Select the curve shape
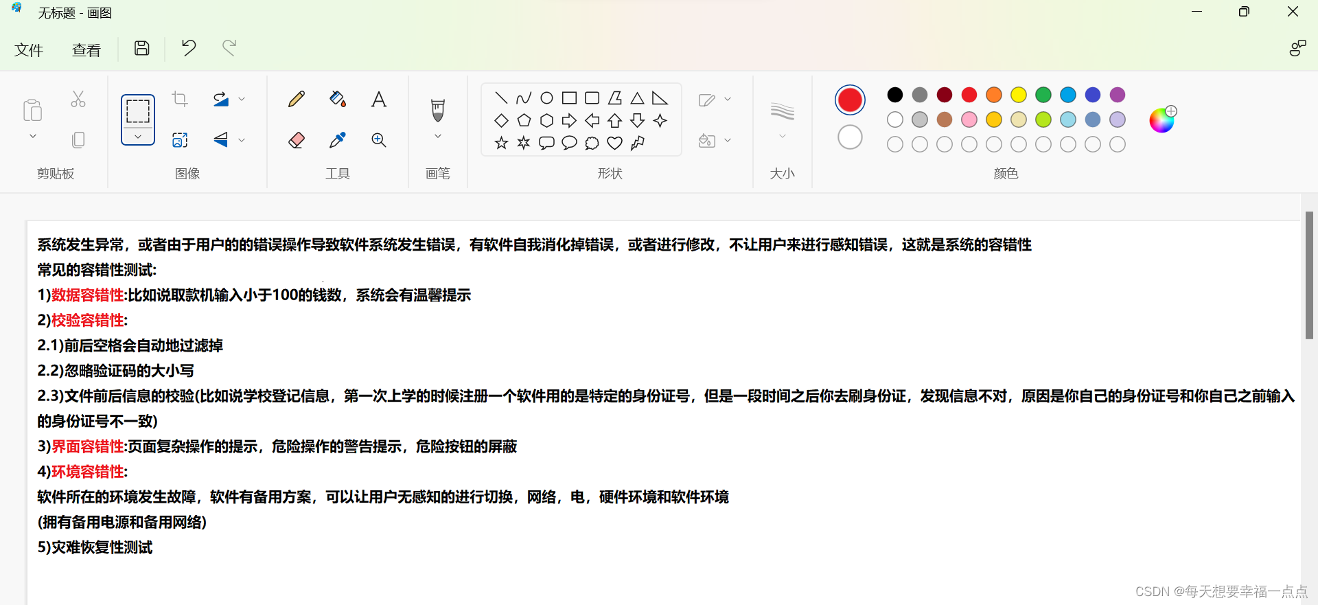 pos(524,98)
